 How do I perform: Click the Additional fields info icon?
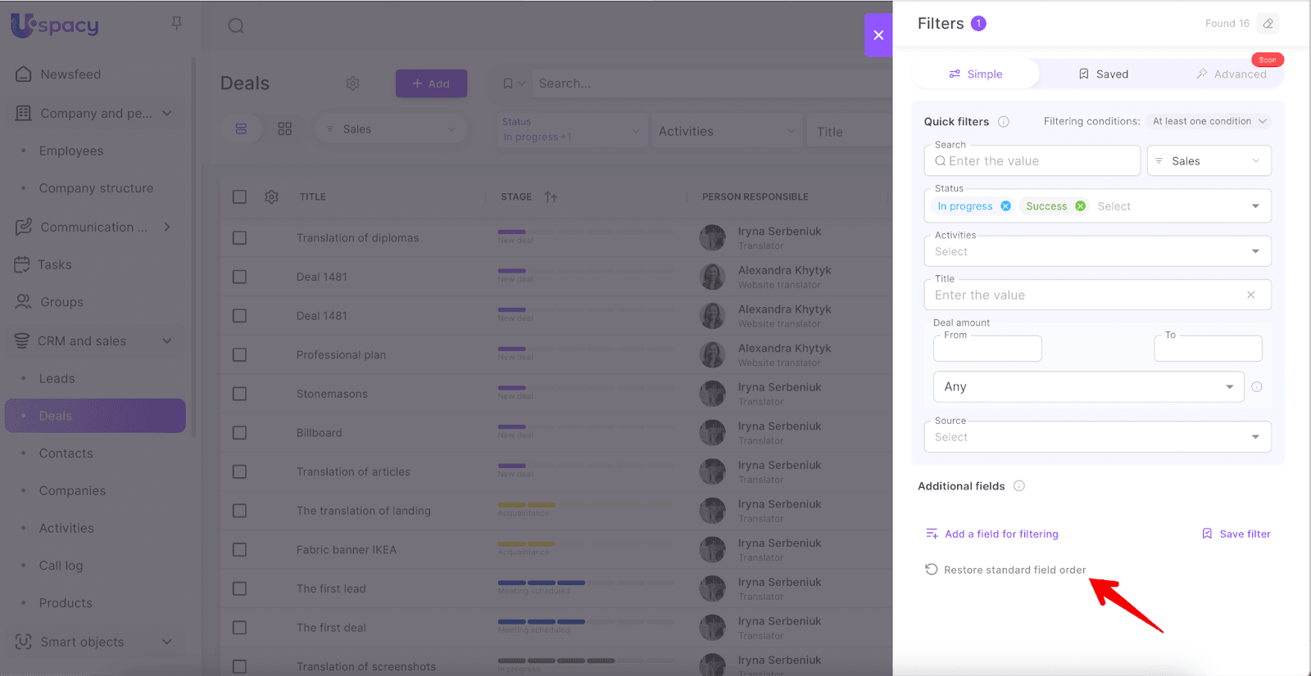(1018, 486)
